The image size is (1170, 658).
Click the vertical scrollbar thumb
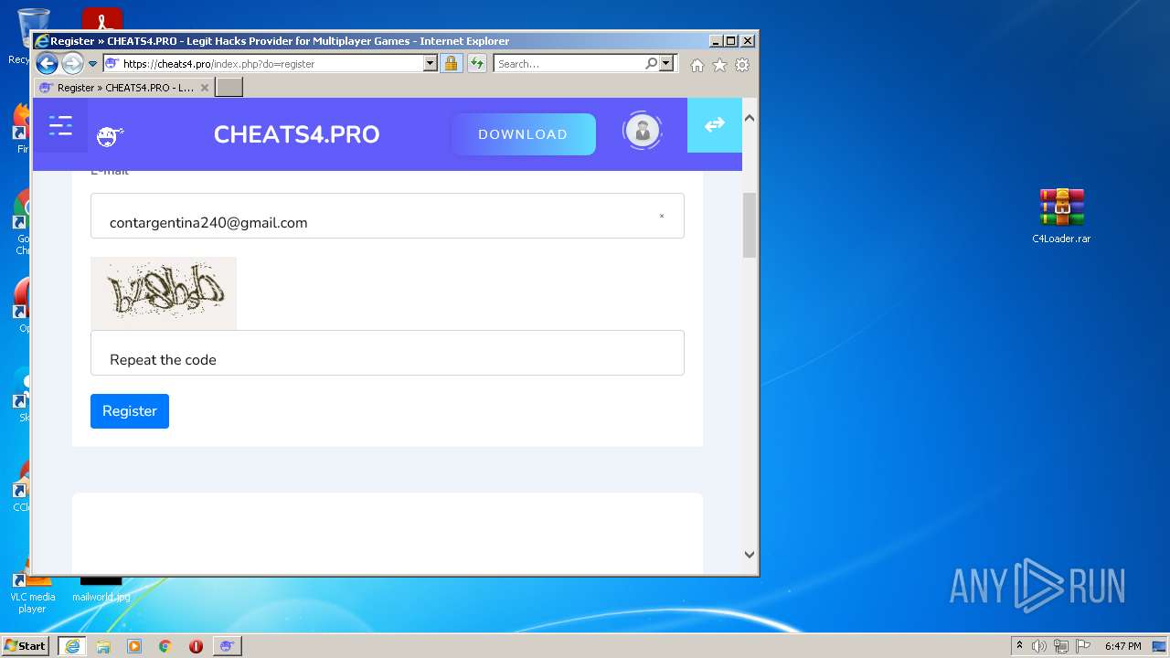750,225
